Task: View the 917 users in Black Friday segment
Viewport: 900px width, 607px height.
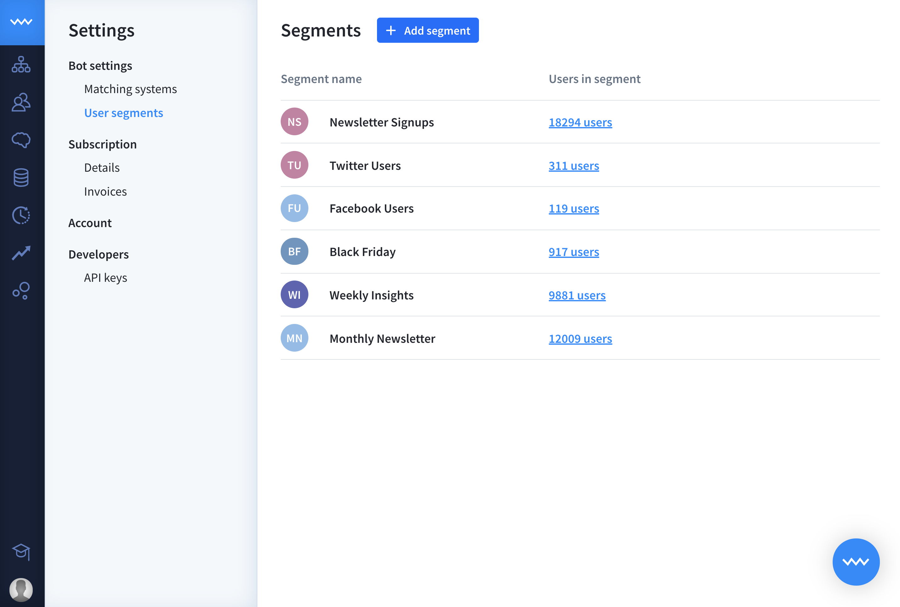Action: (x=574, y=252)
